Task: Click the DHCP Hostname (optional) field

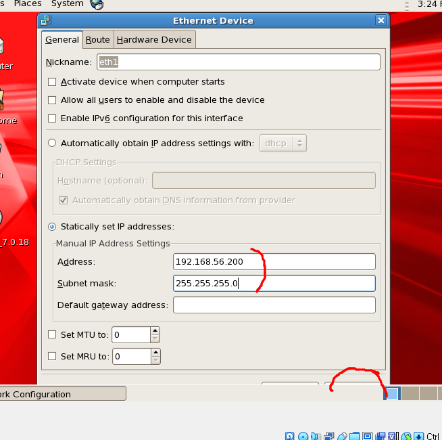Action: 264,181
